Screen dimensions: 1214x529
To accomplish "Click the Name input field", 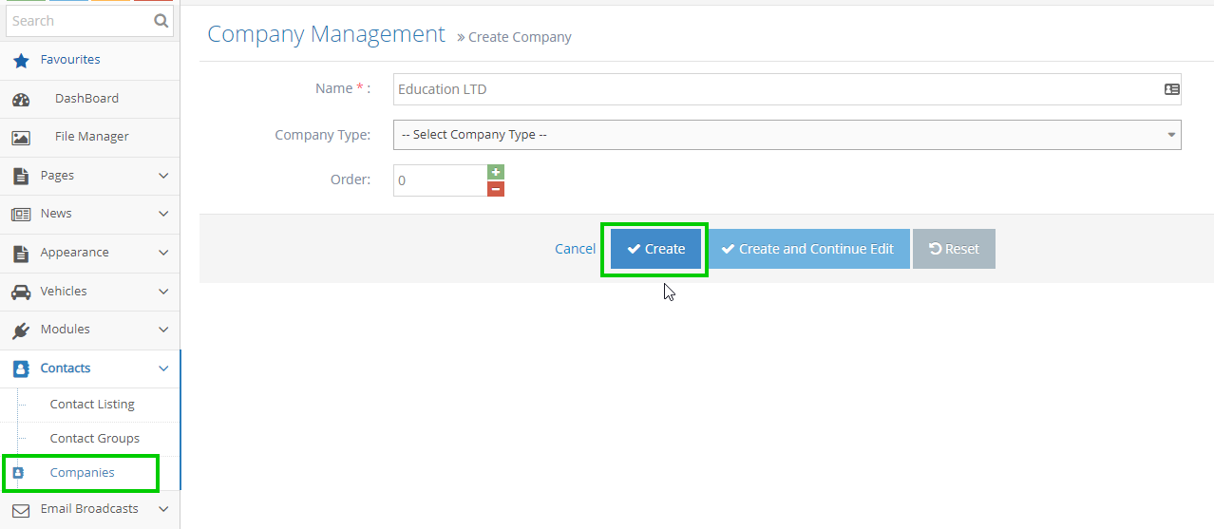I will [x=787, y=89].
